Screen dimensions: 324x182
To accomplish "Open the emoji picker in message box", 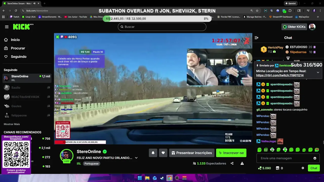I will (x=315, y=158).
